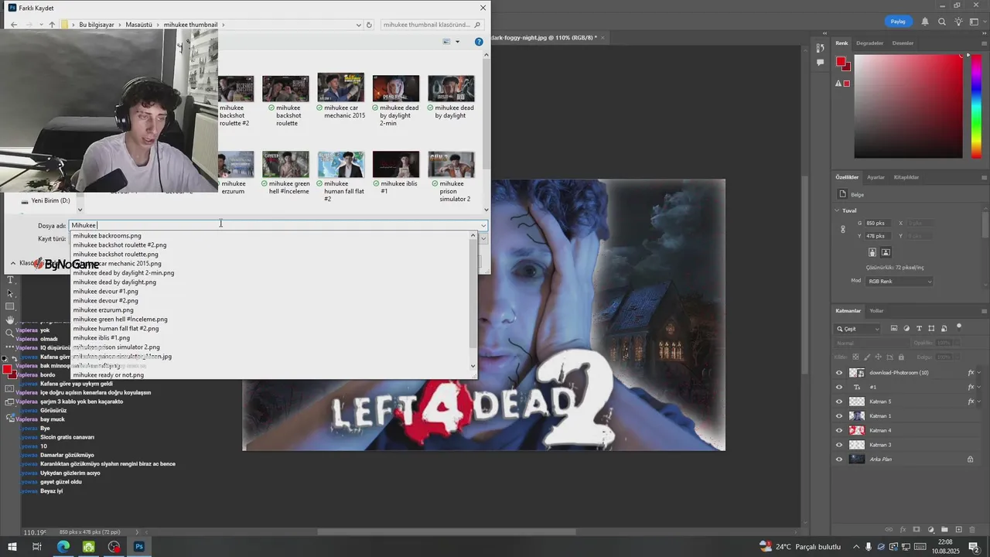Viewport: 990px width, 557px height.
Task: Filter layers by smart object icon
Action: (x=944, y=329)
